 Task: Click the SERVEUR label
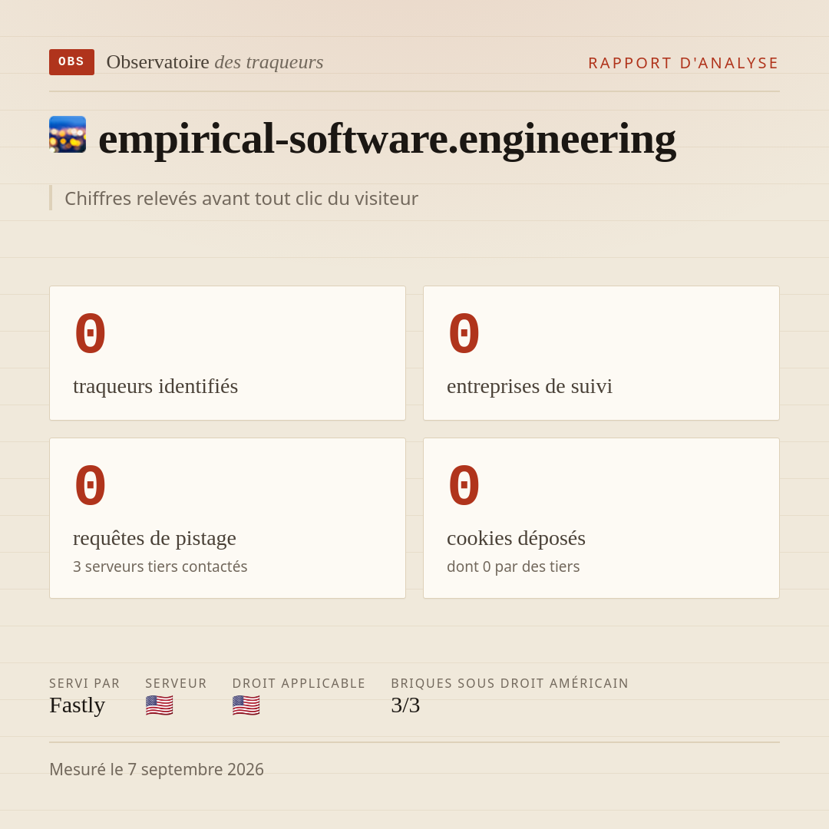pos(176,684)
